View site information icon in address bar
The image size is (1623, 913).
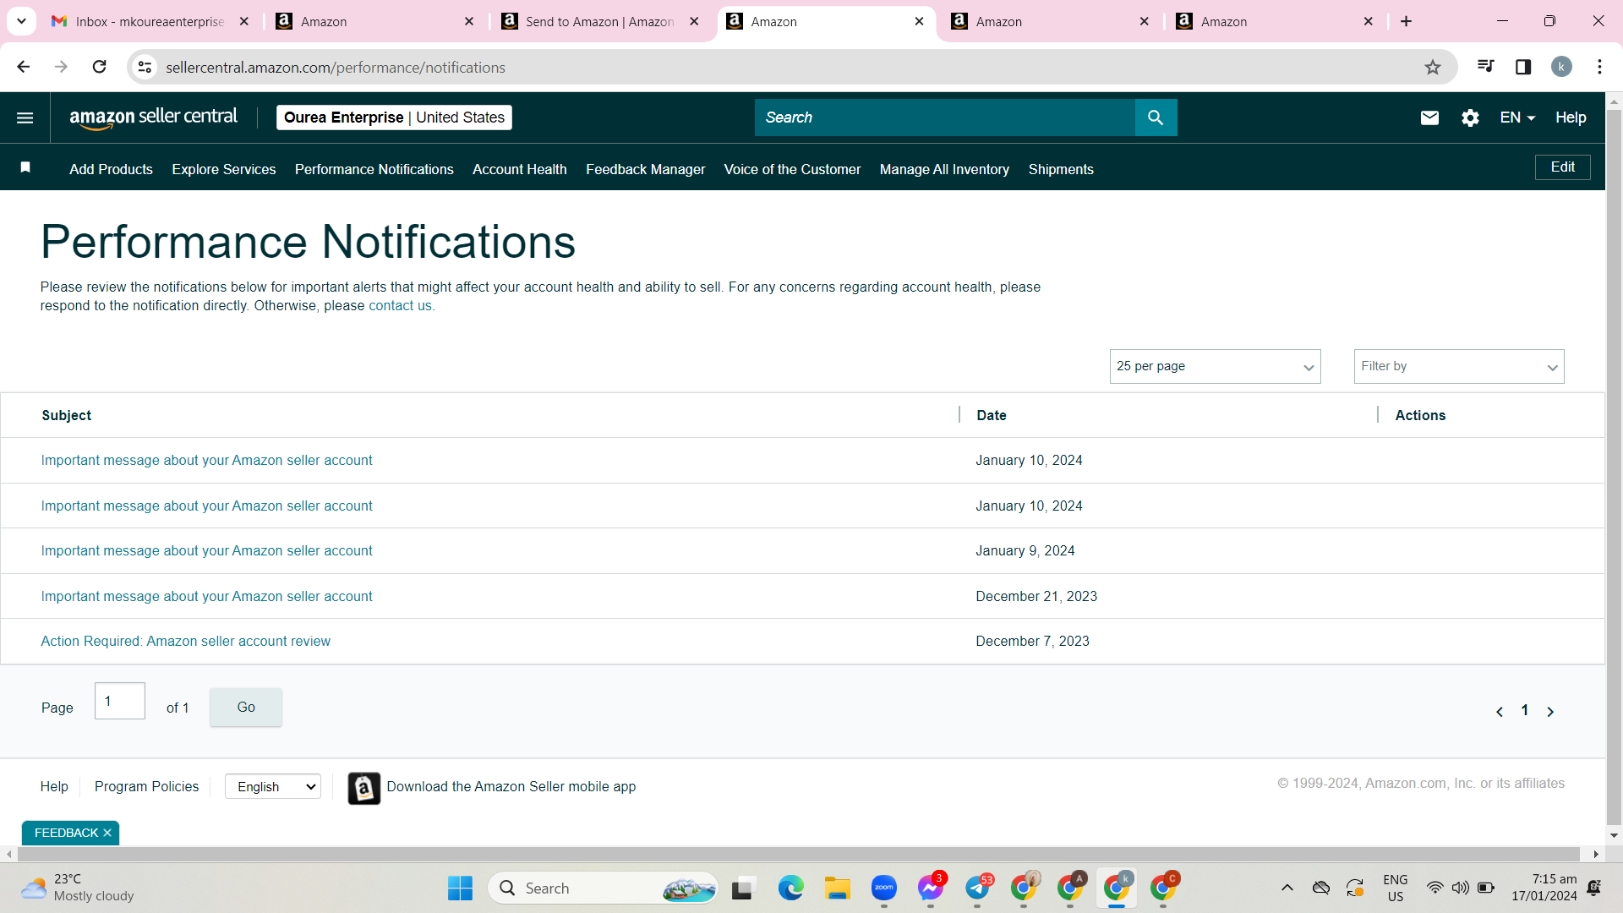pos(145,67)
